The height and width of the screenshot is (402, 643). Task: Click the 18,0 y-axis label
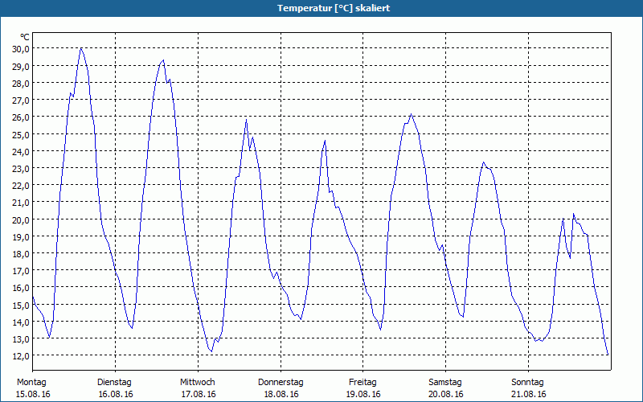[21, 254]
